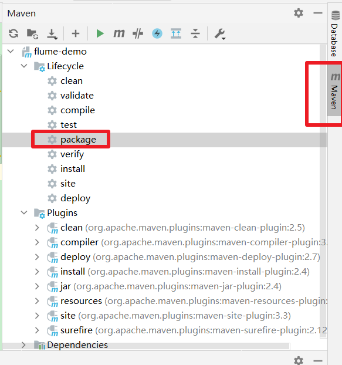Open Maven panel gear options
The image size is (342, 365).
pos(299,13)
